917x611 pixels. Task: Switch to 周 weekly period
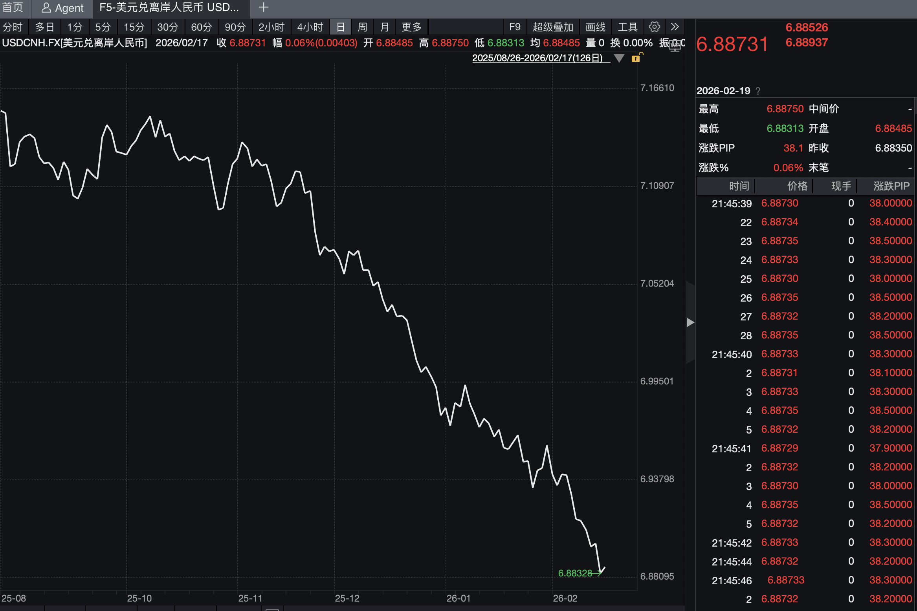(x=362, y=27)
